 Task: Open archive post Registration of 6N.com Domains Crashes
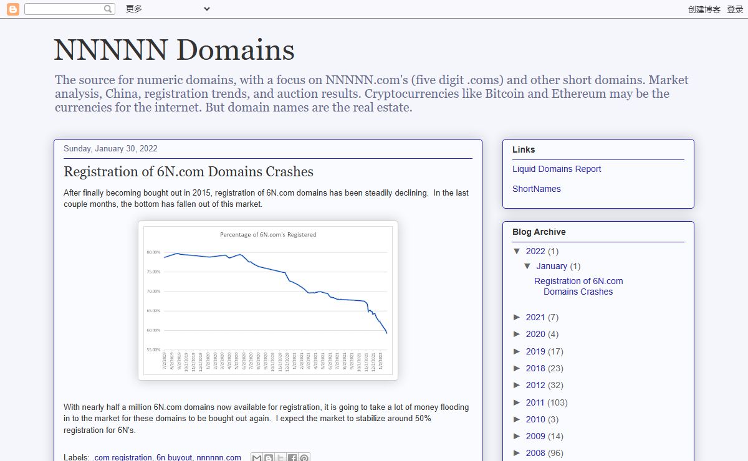click(578, 287)
